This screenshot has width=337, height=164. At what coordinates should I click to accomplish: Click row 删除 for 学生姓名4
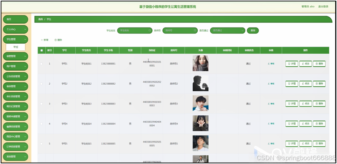319,124
